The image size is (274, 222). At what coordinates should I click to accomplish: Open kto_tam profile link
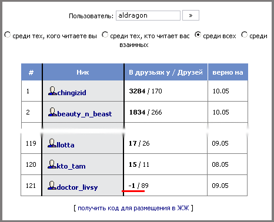click(71, 166)
